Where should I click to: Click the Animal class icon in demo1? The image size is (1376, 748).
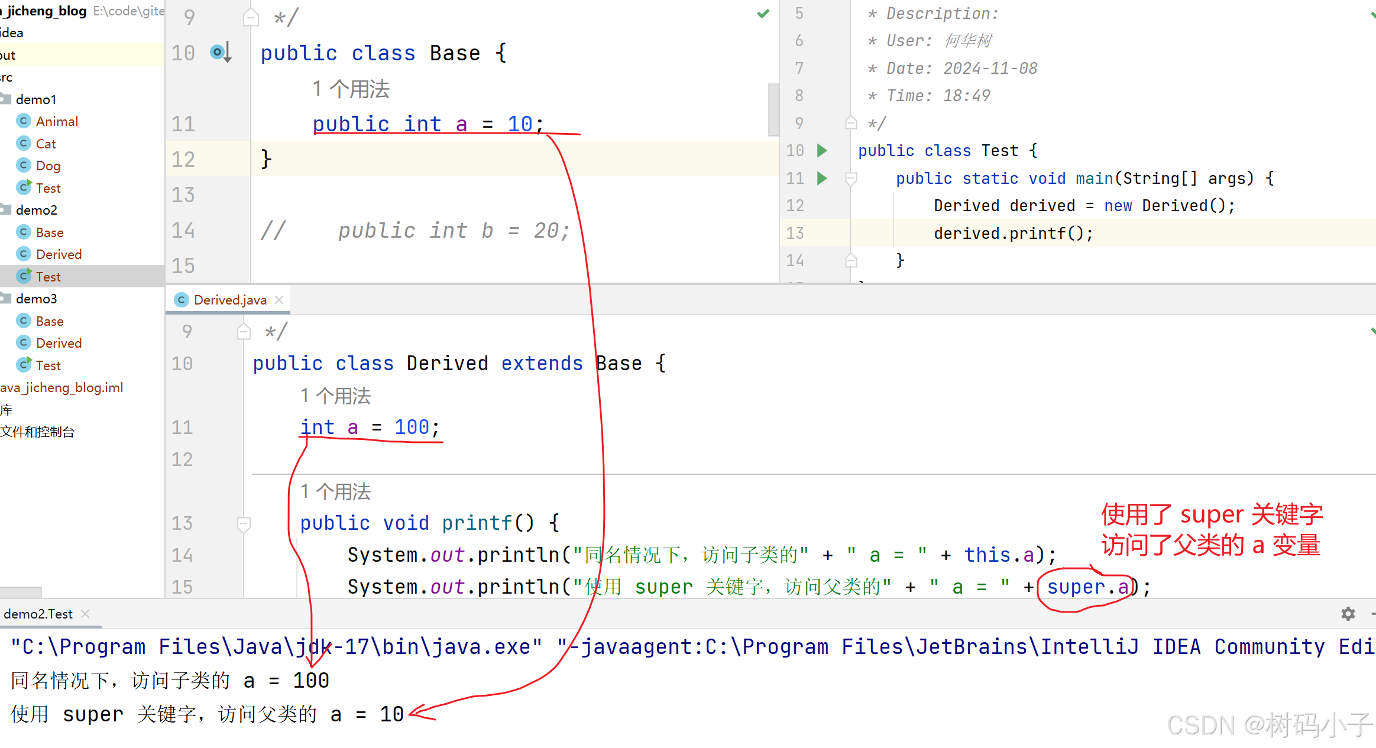click(x=24, y=121)
